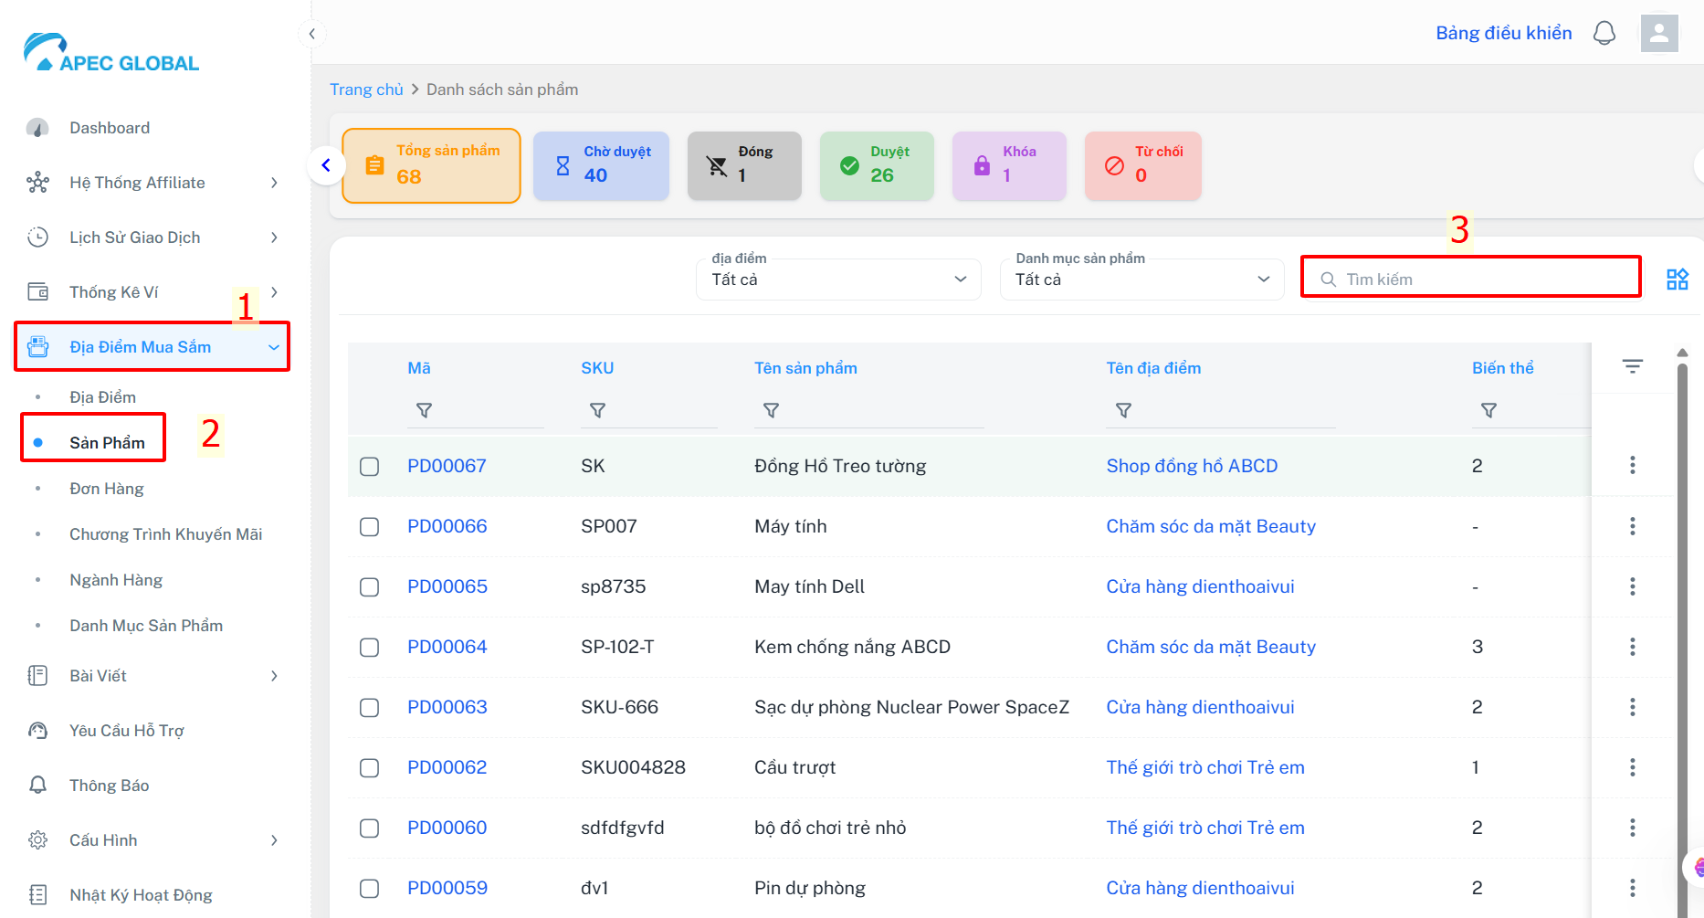The image size is (1704, 918).
Task: Click the notification bell icon in header
Action: tap(1604, 34)
